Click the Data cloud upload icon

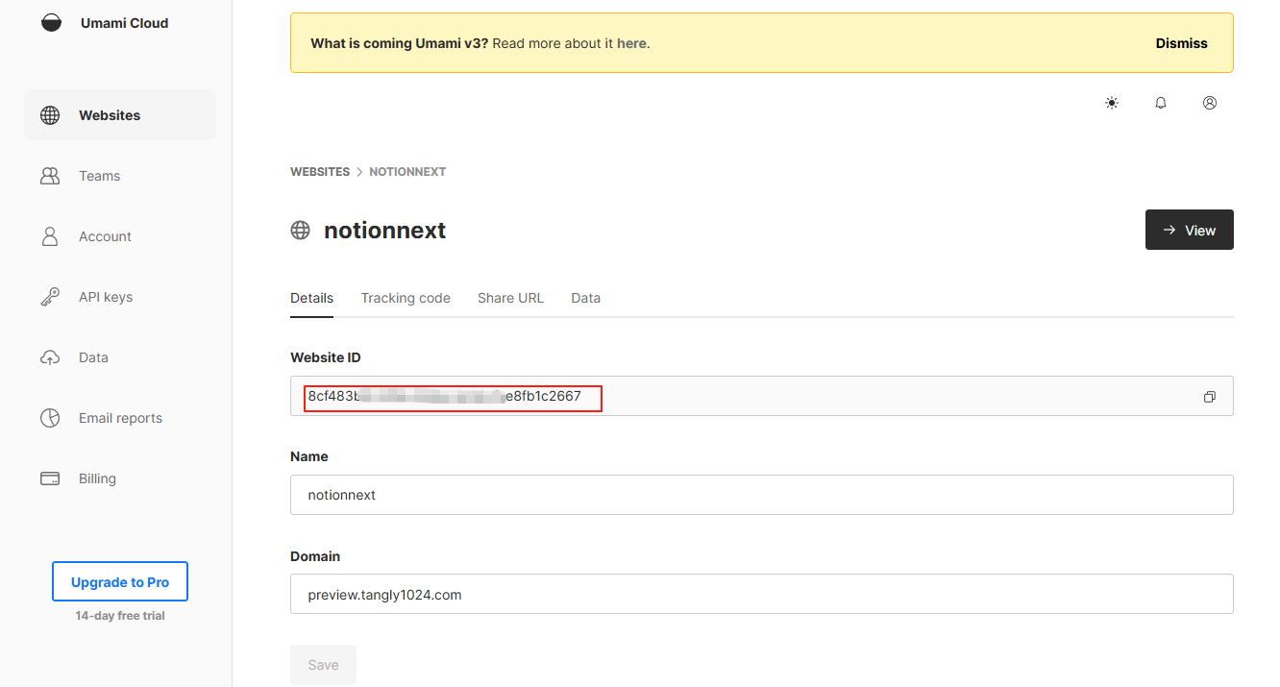pos(50,357)
